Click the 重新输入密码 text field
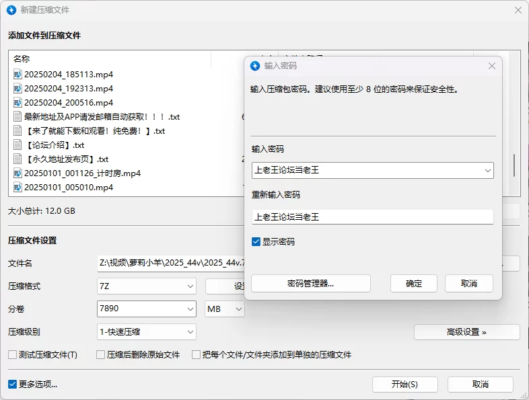Screen dimensions: 529x400 (372, 216)
